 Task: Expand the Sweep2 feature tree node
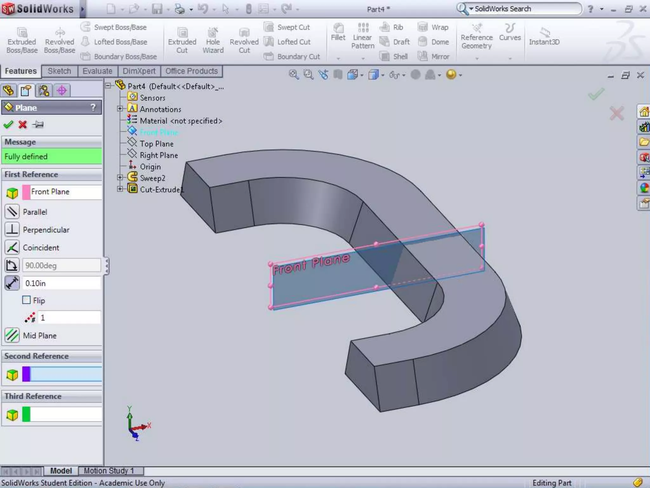point(120,178)
